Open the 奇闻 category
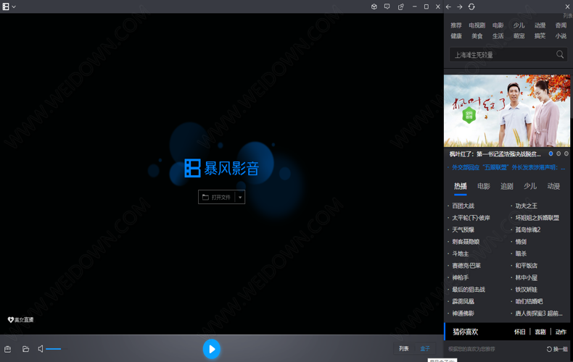This screenshot has height=362, width=573. [561, 25]
